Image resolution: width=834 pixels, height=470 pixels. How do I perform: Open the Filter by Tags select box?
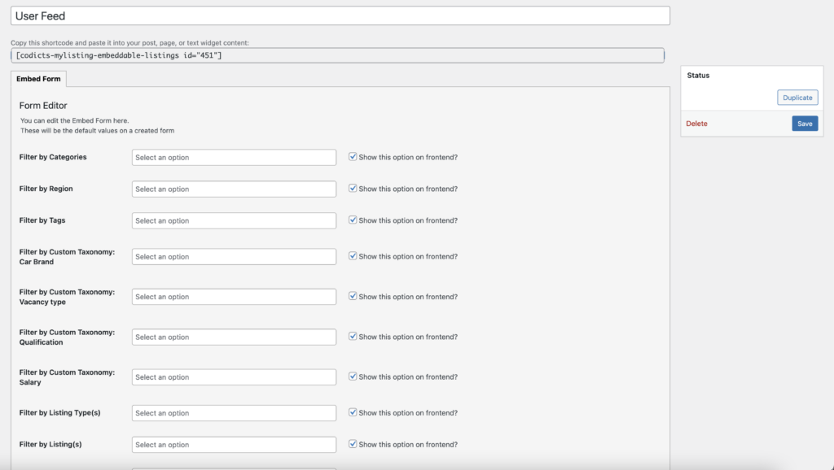click(x=234, y=220)
